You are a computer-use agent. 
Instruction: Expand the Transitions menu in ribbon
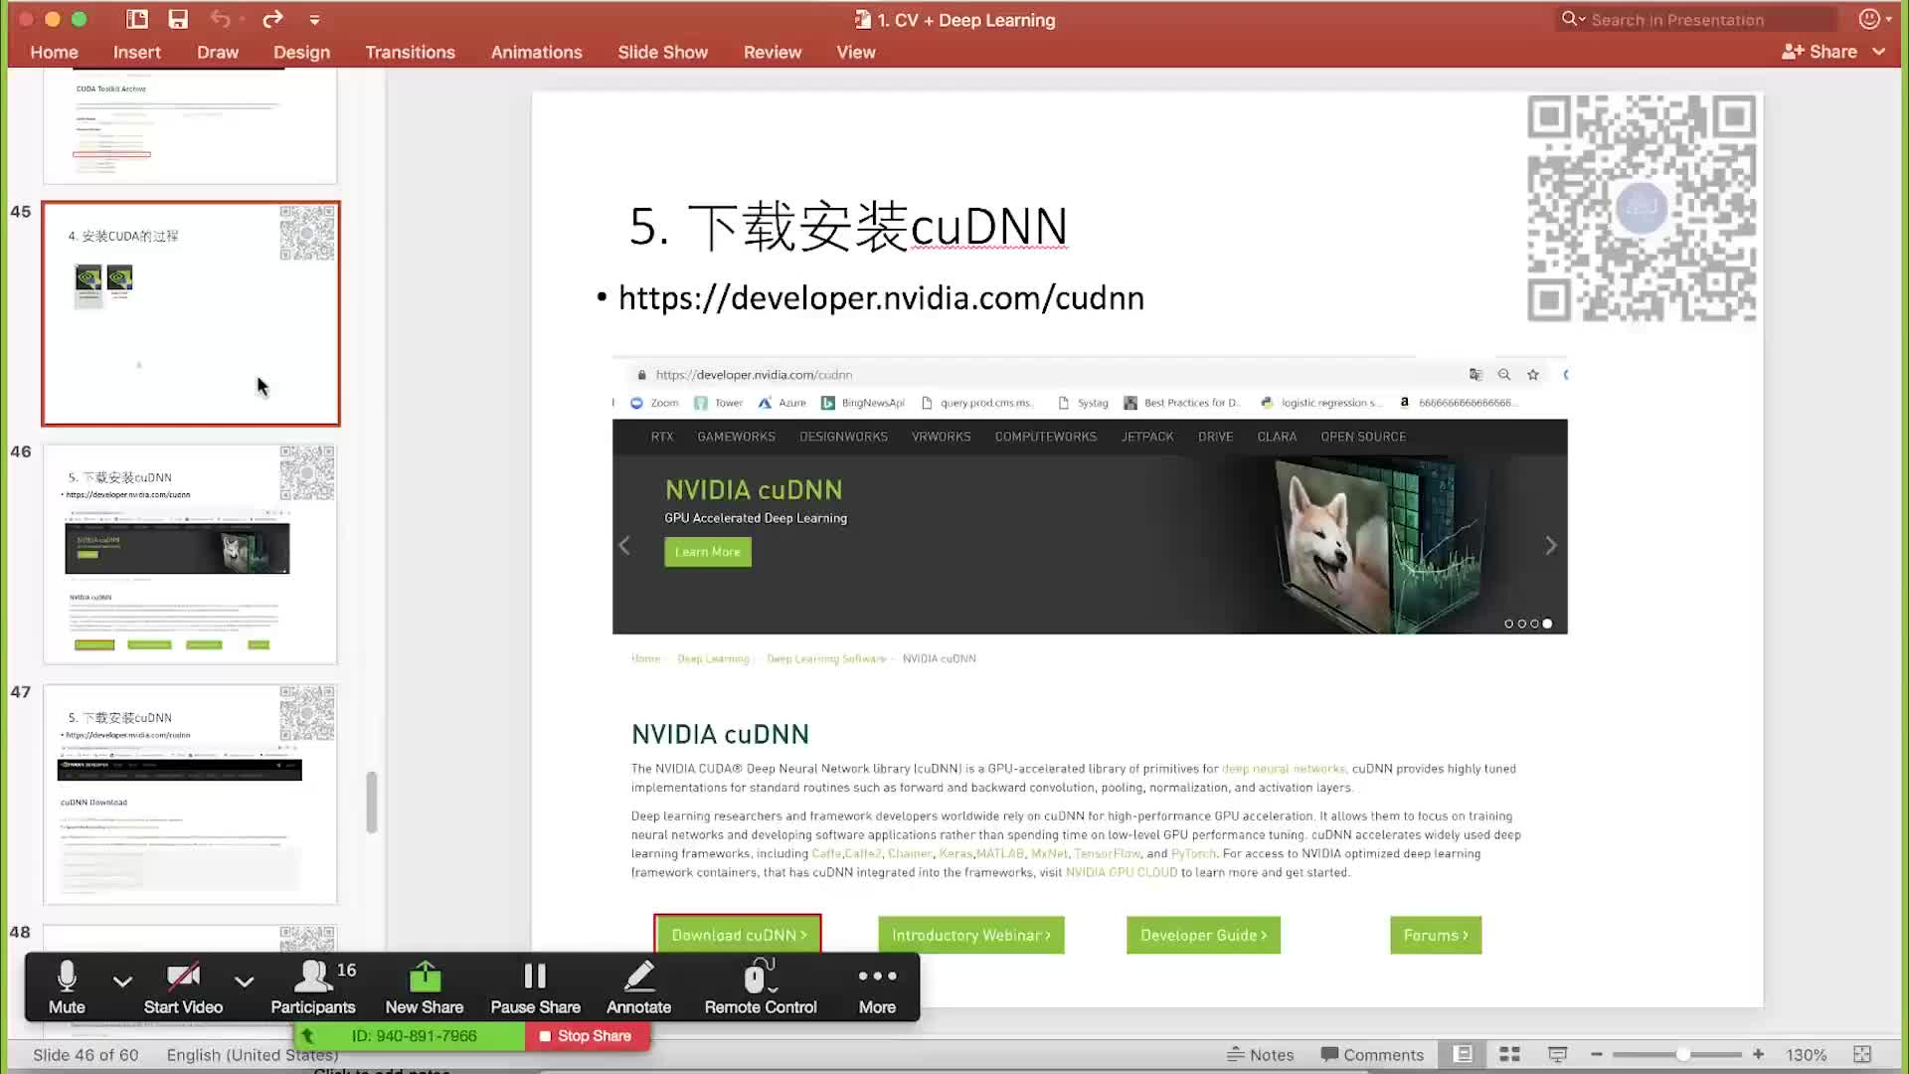409,53
